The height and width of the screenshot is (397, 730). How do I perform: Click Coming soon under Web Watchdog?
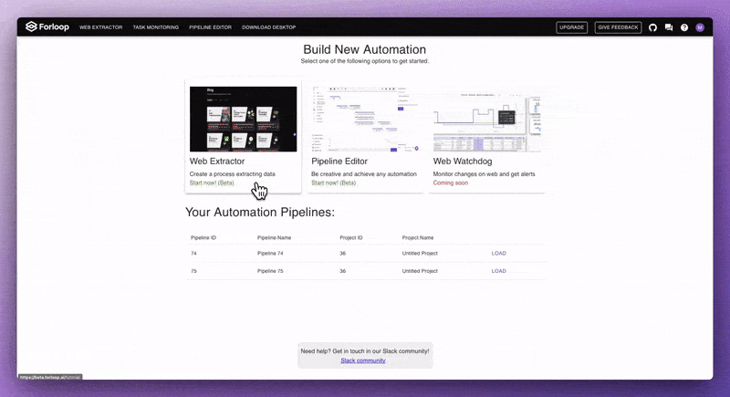(450, 183)
